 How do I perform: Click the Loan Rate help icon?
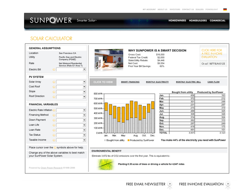click(54, 130)
